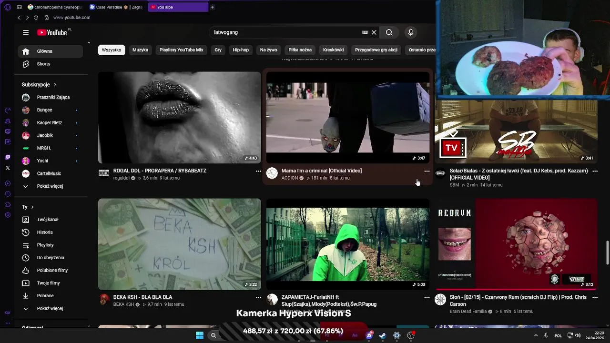This screenshot has height=343, width=610.
Task: Open more options for Mama I'm a criminal
Action: [427, 171]
